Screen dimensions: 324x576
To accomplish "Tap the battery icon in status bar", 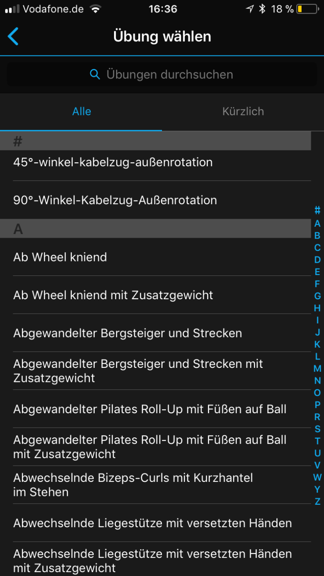I will 307,9.
